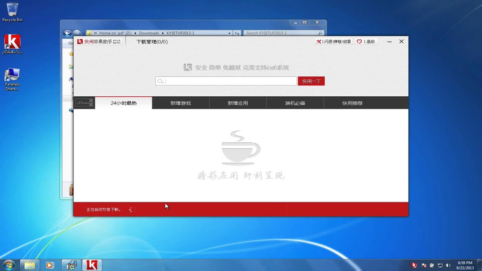Click the red K app taskbar button
This screenshot has height=271, width=482.
92,265
